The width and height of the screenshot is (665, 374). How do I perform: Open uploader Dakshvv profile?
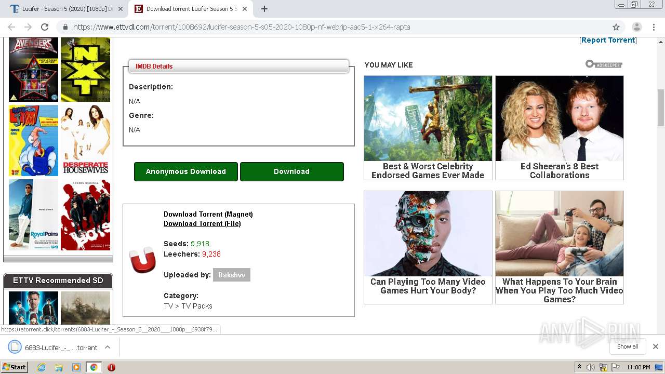(x=232, y=275)
